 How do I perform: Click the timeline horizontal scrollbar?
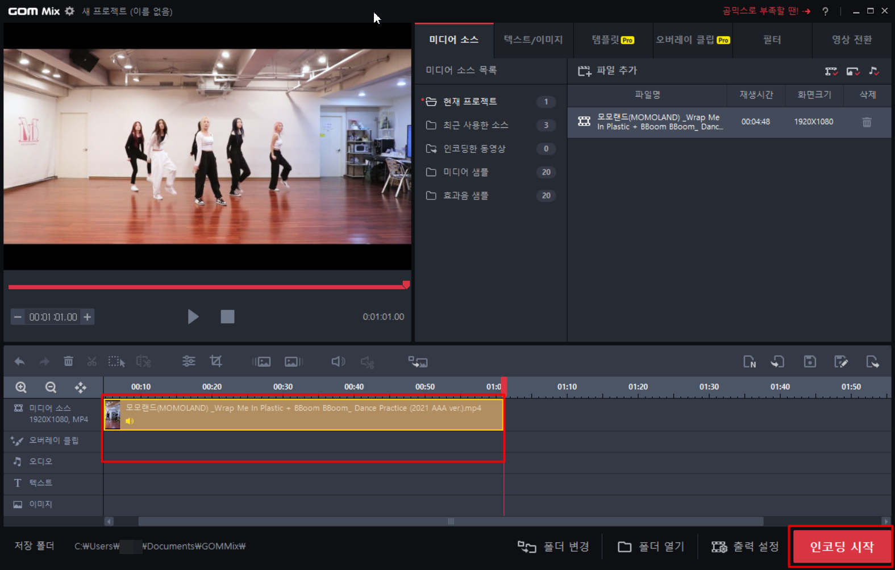(451, 521)
